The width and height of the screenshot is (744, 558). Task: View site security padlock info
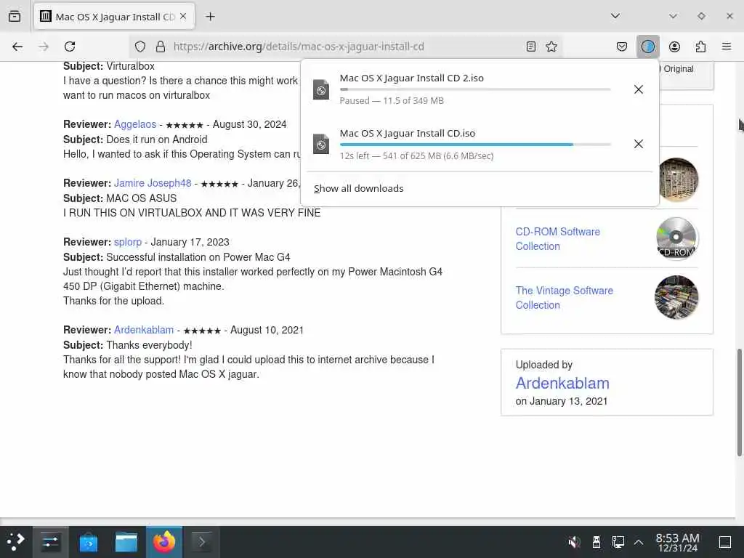point(161,46)
